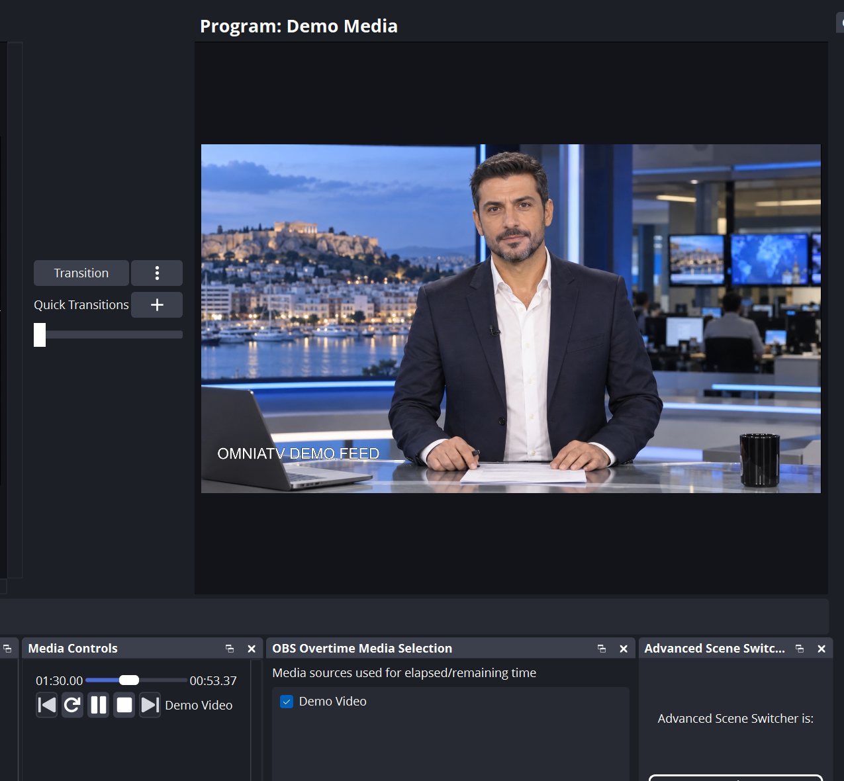This screenshot has width=844, height=781.
Task: Click the Transition button
Action: pos(81,273)
